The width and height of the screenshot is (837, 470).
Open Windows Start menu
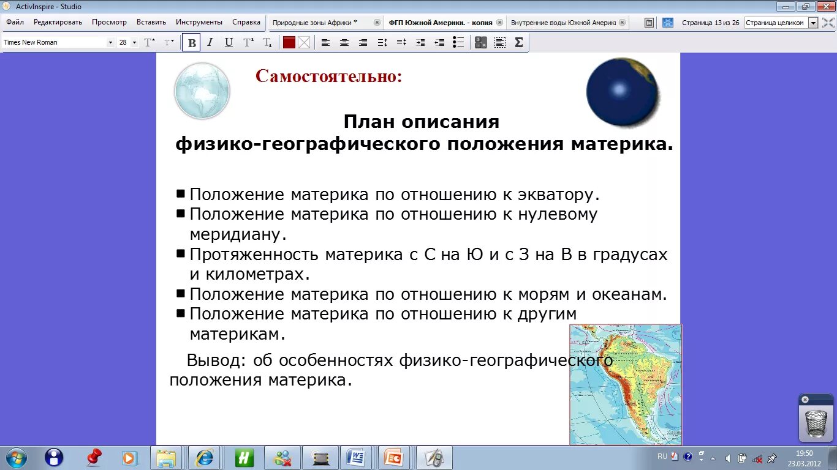[x=16, y=457]
